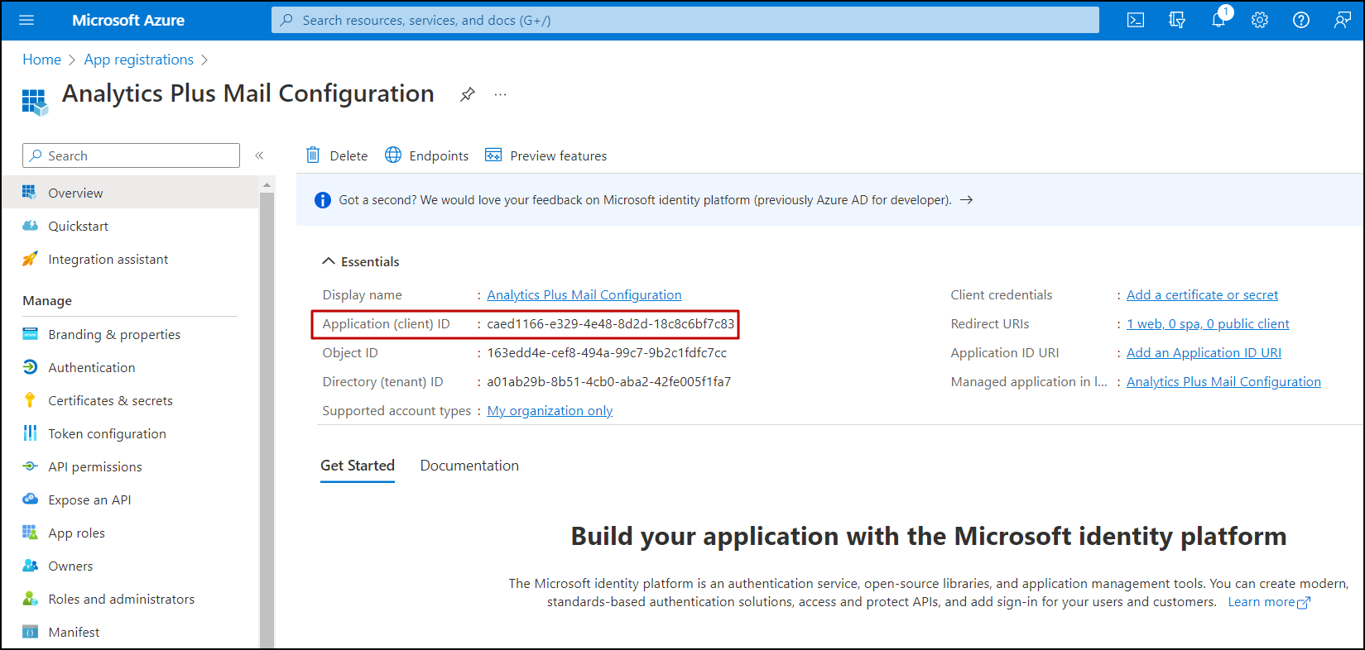Switch to the Documentation tab
The image size is (1365, 650).
coord(469,466)
